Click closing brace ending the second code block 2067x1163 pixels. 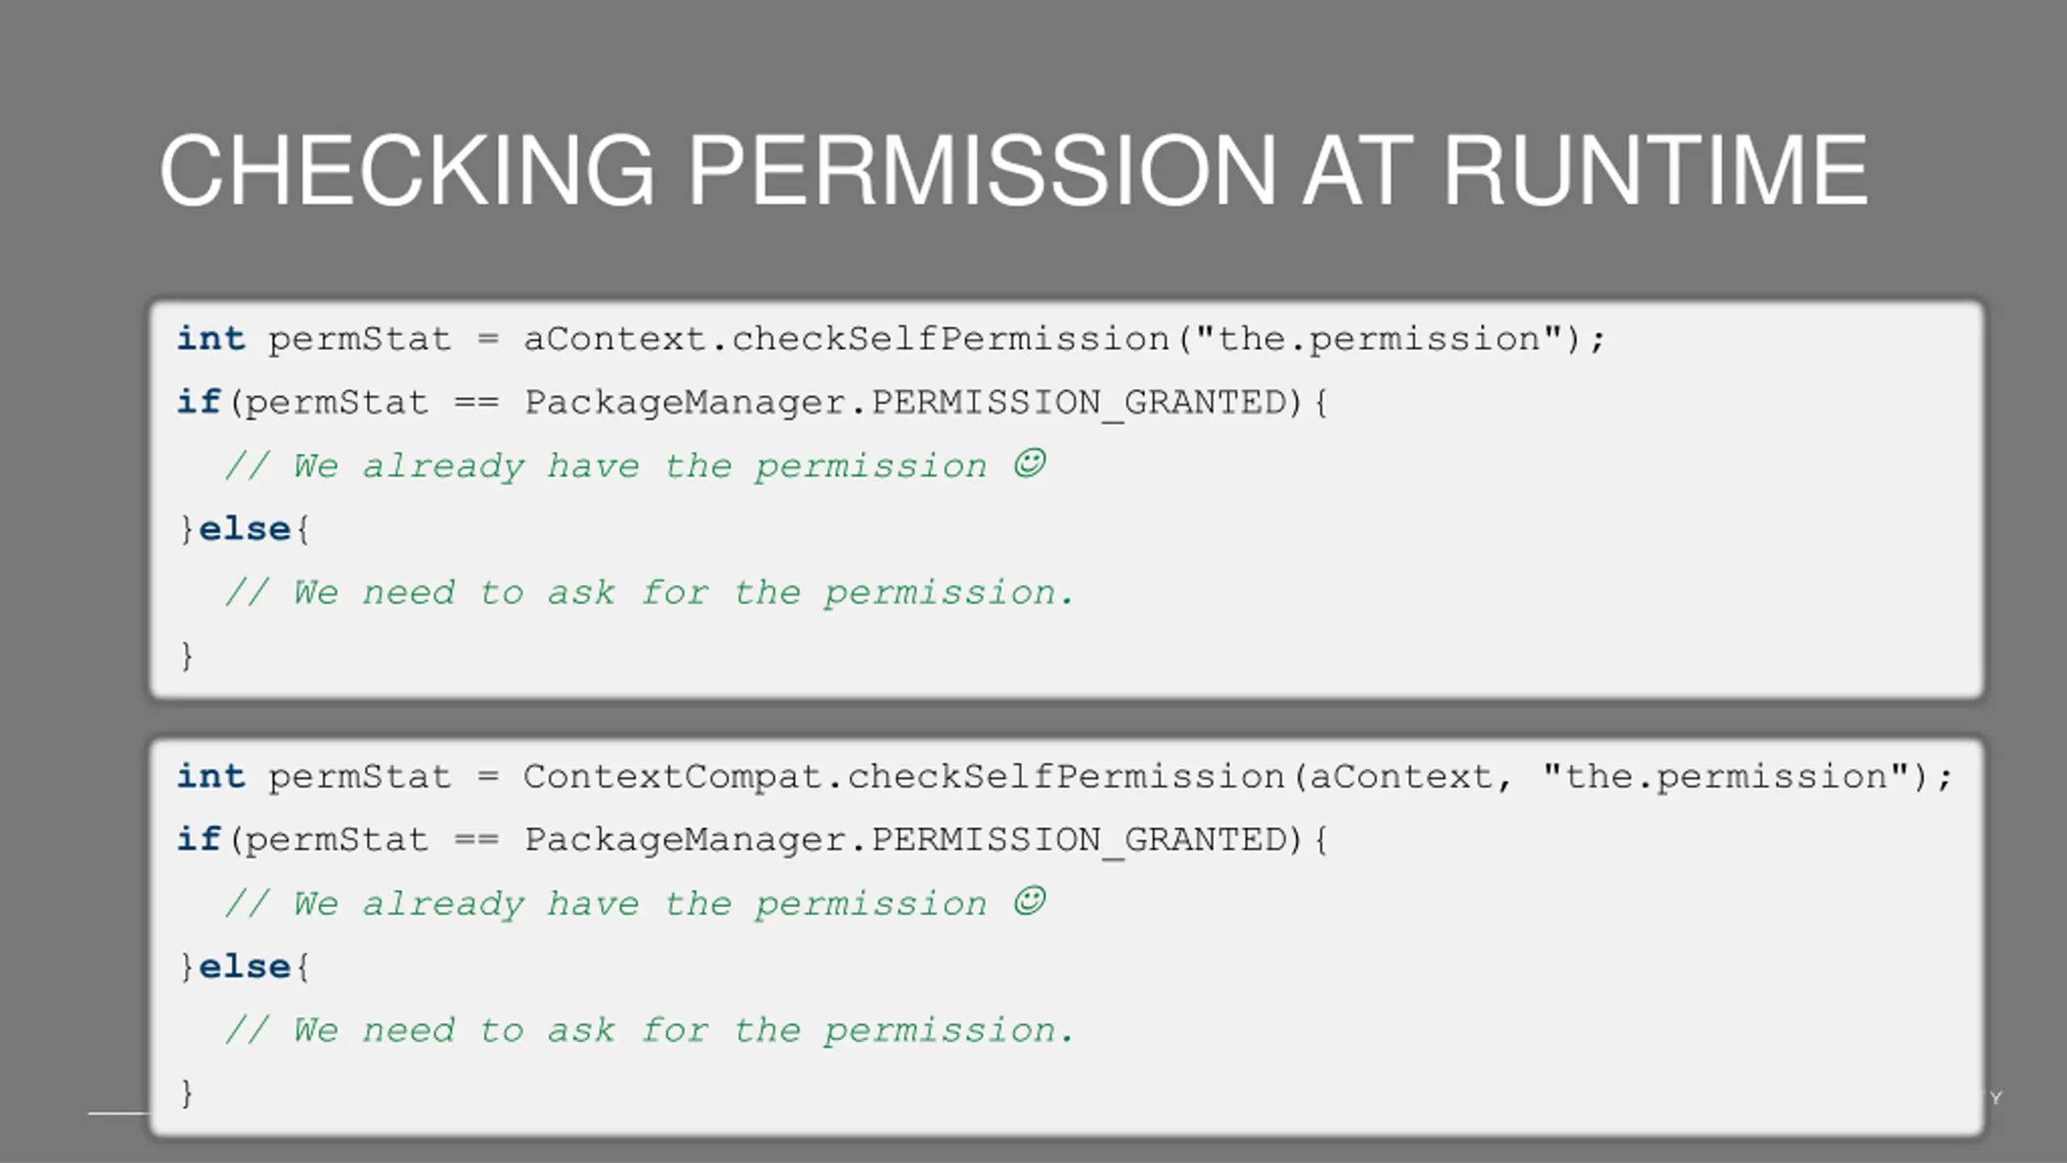tap(187, 1094)
